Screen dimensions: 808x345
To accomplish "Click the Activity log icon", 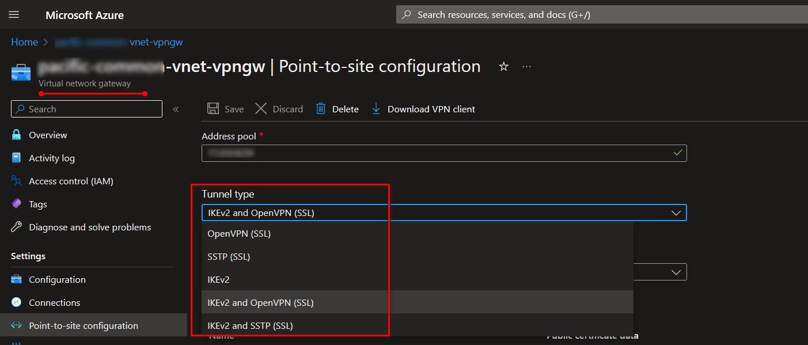I will tap(17, 158).
